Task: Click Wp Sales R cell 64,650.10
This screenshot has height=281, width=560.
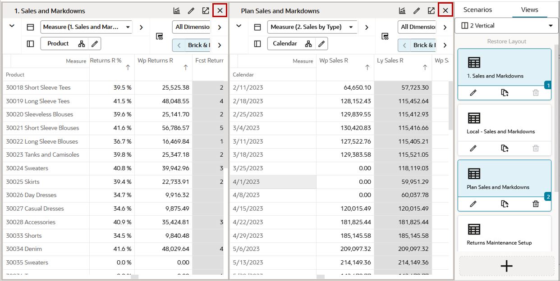Action: tap(345, 87)
